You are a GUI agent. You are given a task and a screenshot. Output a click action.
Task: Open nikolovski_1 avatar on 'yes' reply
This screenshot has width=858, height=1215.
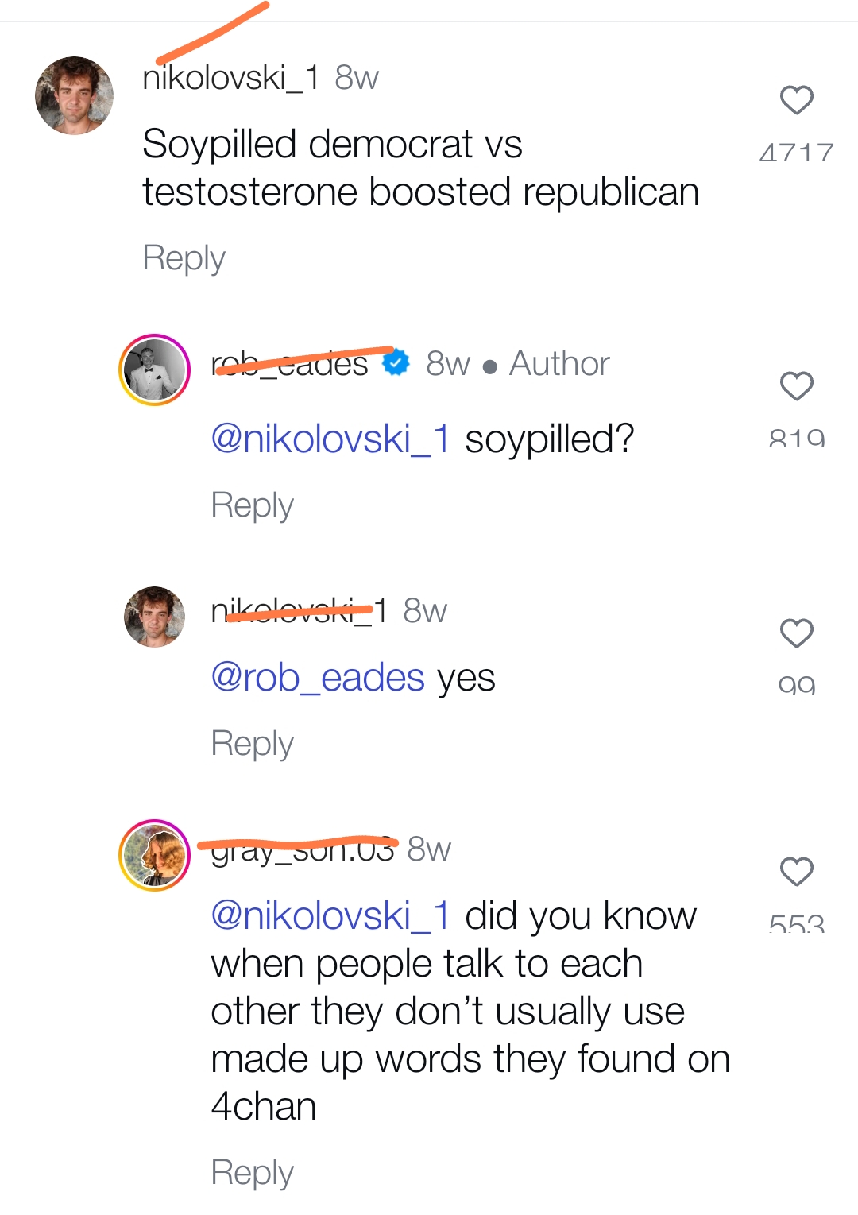154,617
